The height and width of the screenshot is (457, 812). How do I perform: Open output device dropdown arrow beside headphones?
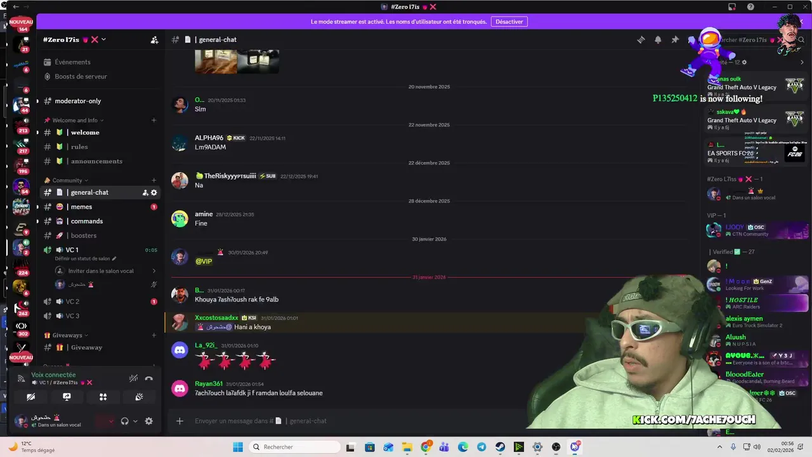point(134,421)
